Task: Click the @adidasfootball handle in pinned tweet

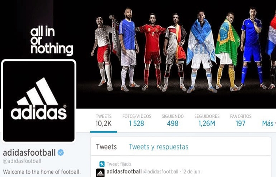Action: click(161, 171)
